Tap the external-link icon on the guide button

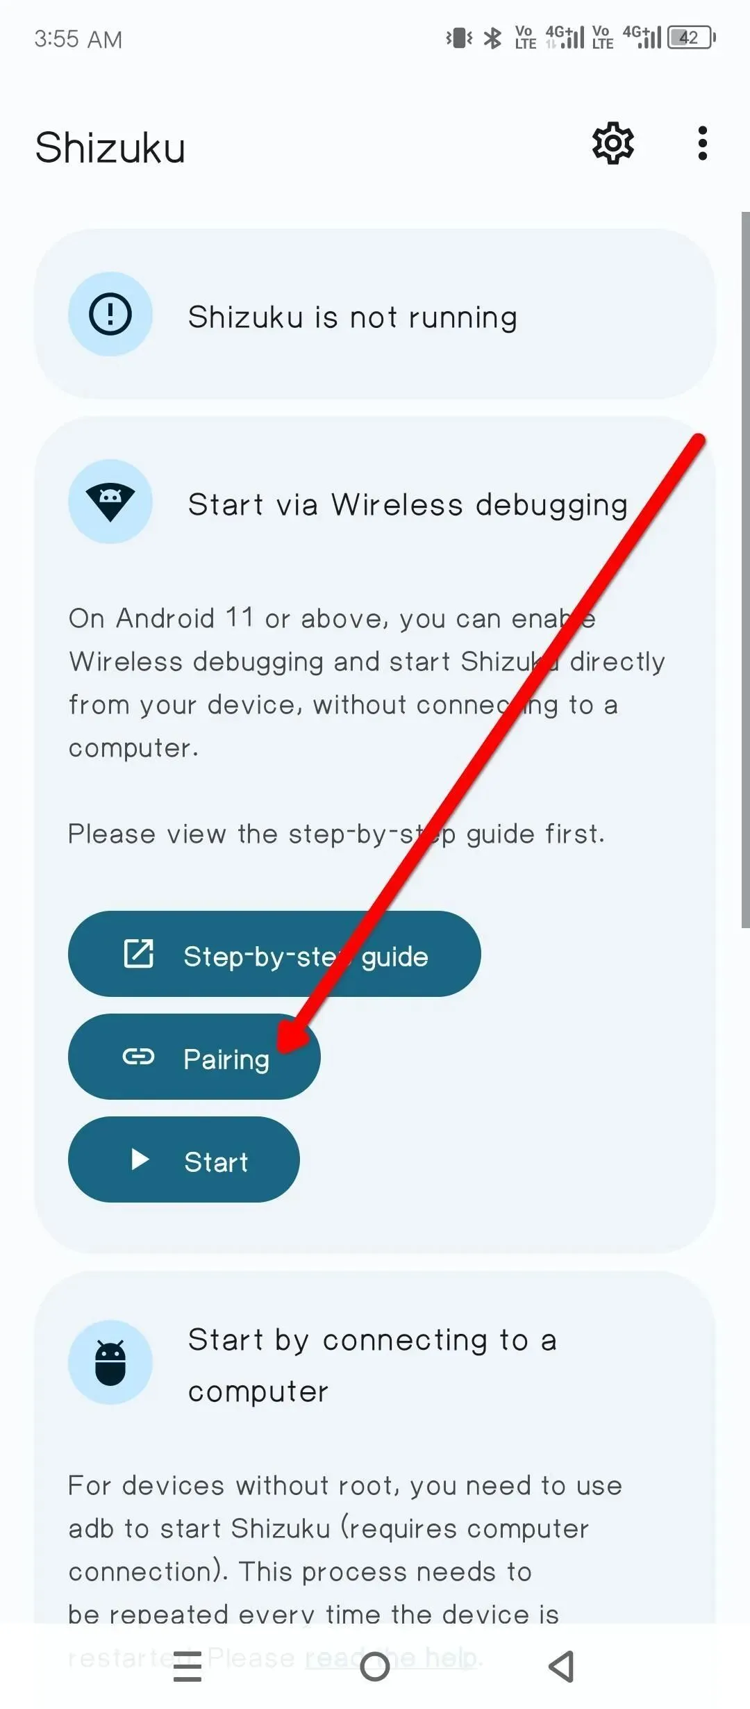click(138, 954)
